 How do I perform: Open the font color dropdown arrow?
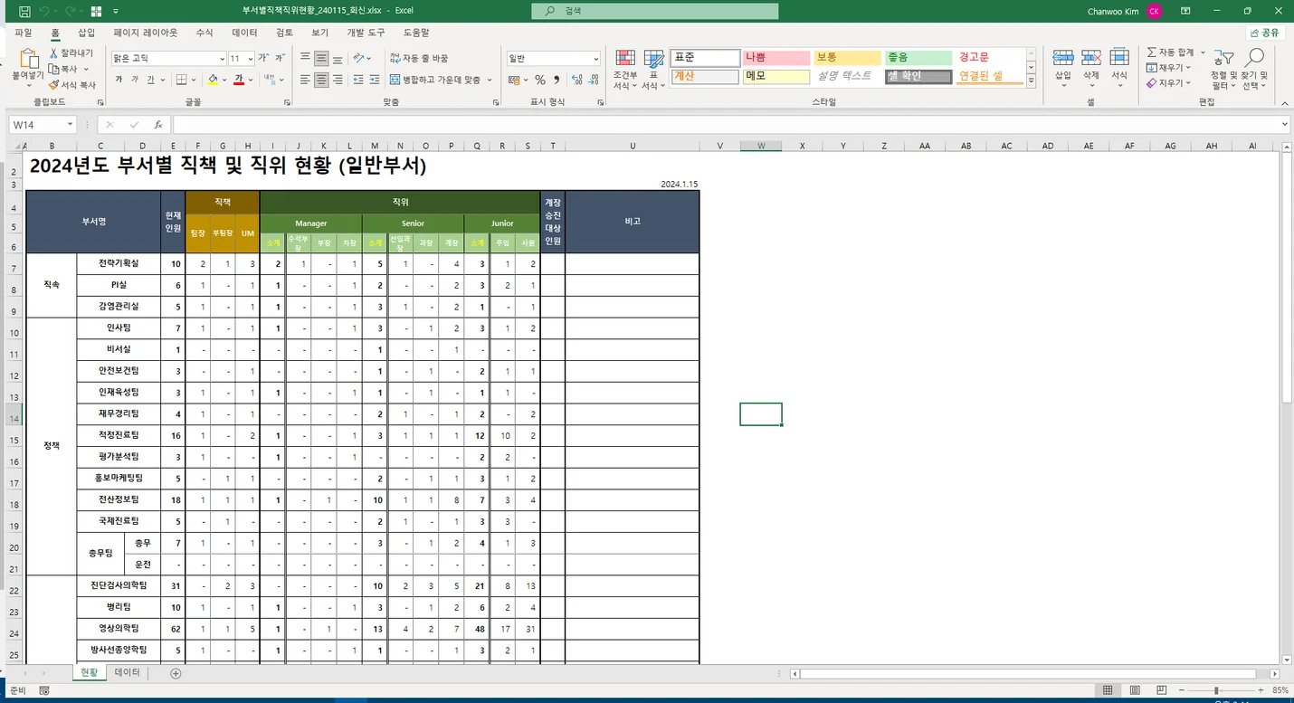(251, 80)
